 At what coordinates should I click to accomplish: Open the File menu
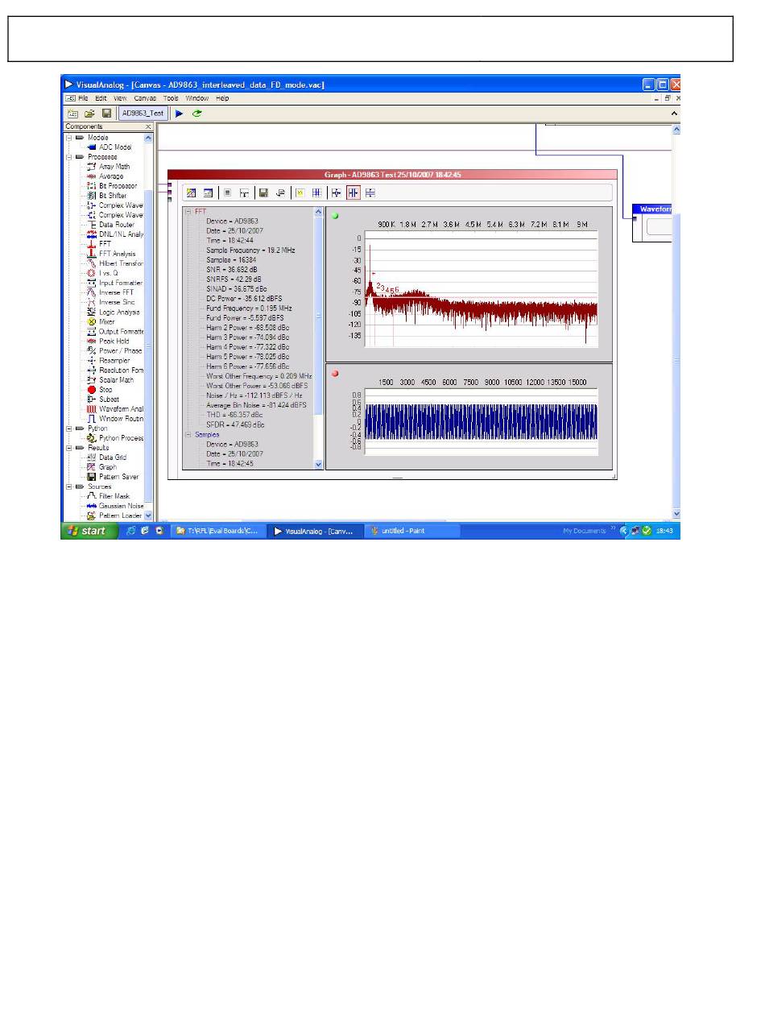(x=85, y=98)
